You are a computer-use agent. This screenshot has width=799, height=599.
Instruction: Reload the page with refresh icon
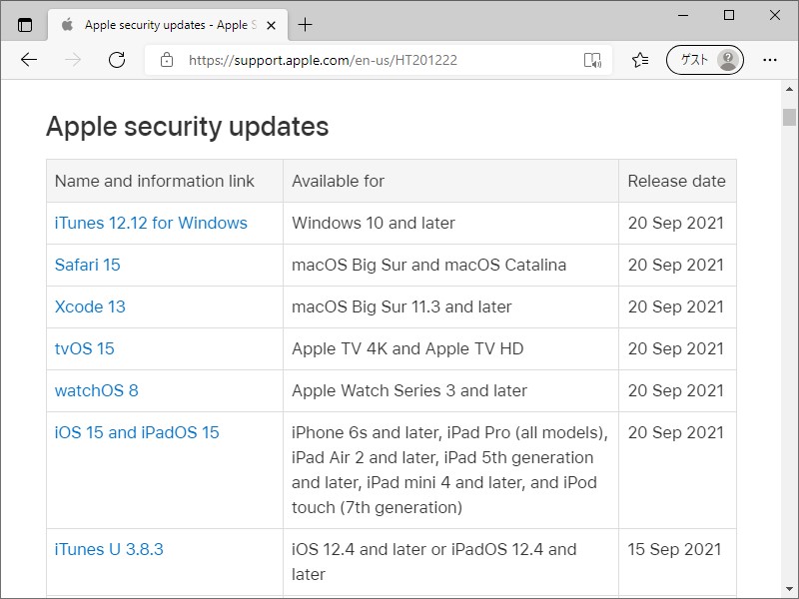(x=117, y=60)
